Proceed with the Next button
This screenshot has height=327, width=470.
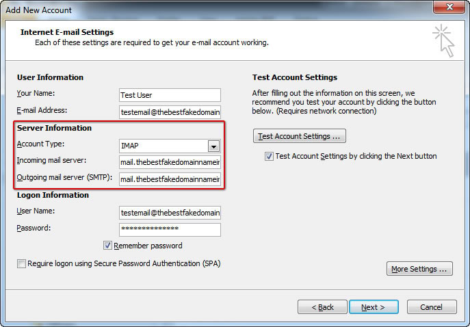pos(374,307)
